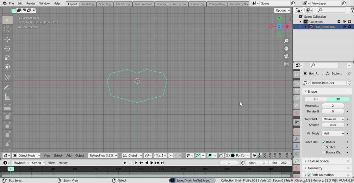Open the Tool properties tab
The height and width of the screenshot is (183, 354).
point(297,74)
